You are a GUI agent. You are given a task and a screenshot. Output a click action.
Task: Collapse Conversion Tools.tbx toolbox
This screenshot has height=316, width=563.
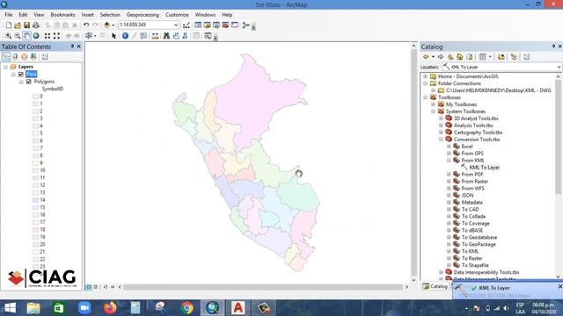[x=441, y=140]
